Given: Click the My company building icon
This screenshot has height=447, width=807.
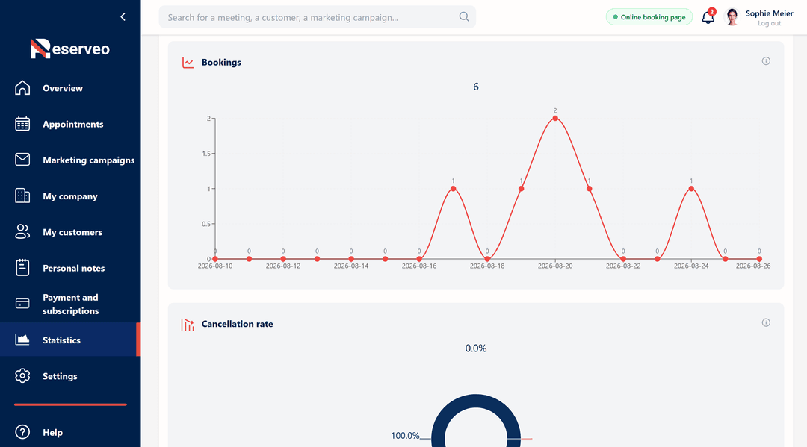Looking at the screenshot, I should 22,196.
